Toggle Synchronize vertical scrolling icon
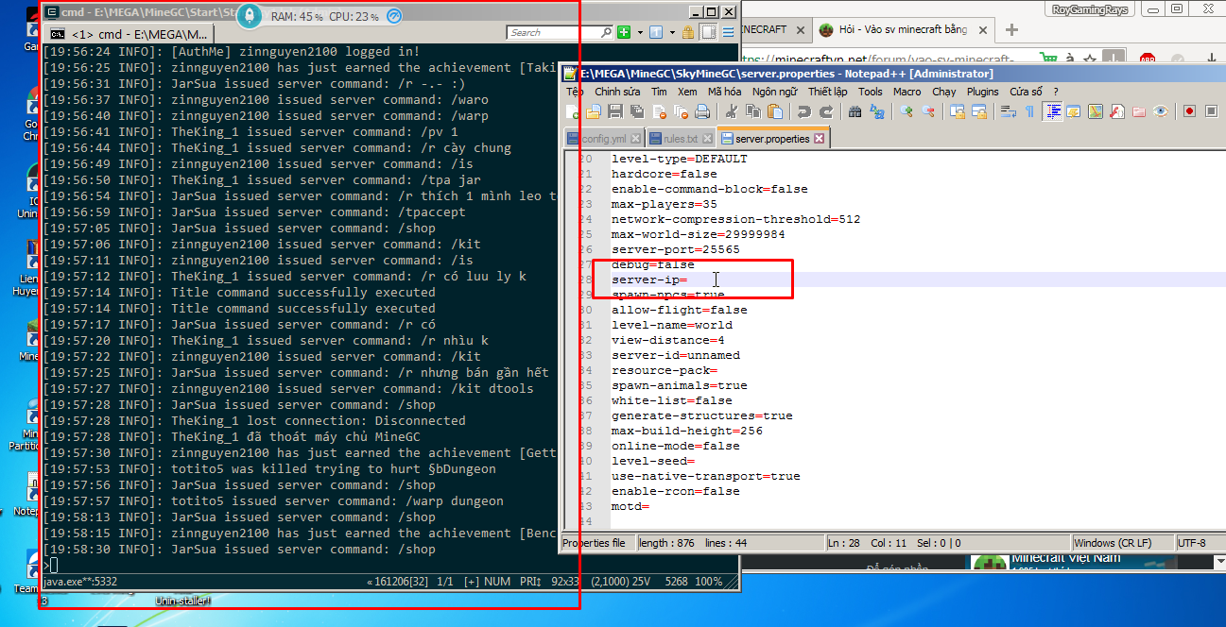This screenshot has width=1226, height=627. coord(957,111)
